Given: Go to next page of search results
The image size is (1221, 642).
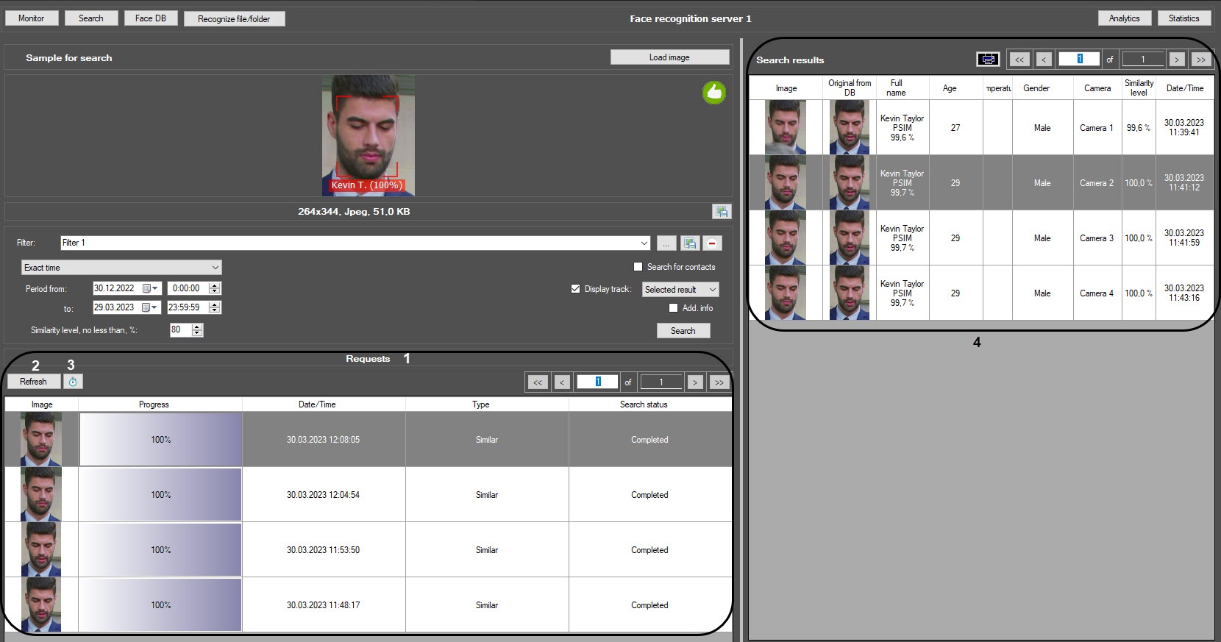Looking at the screenshot, I should [x=1176, y=60].
